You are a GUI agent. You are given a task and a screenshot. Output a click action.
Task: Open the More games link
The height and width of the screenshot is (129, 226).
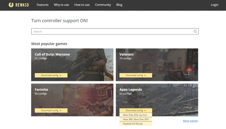(190, 121)
